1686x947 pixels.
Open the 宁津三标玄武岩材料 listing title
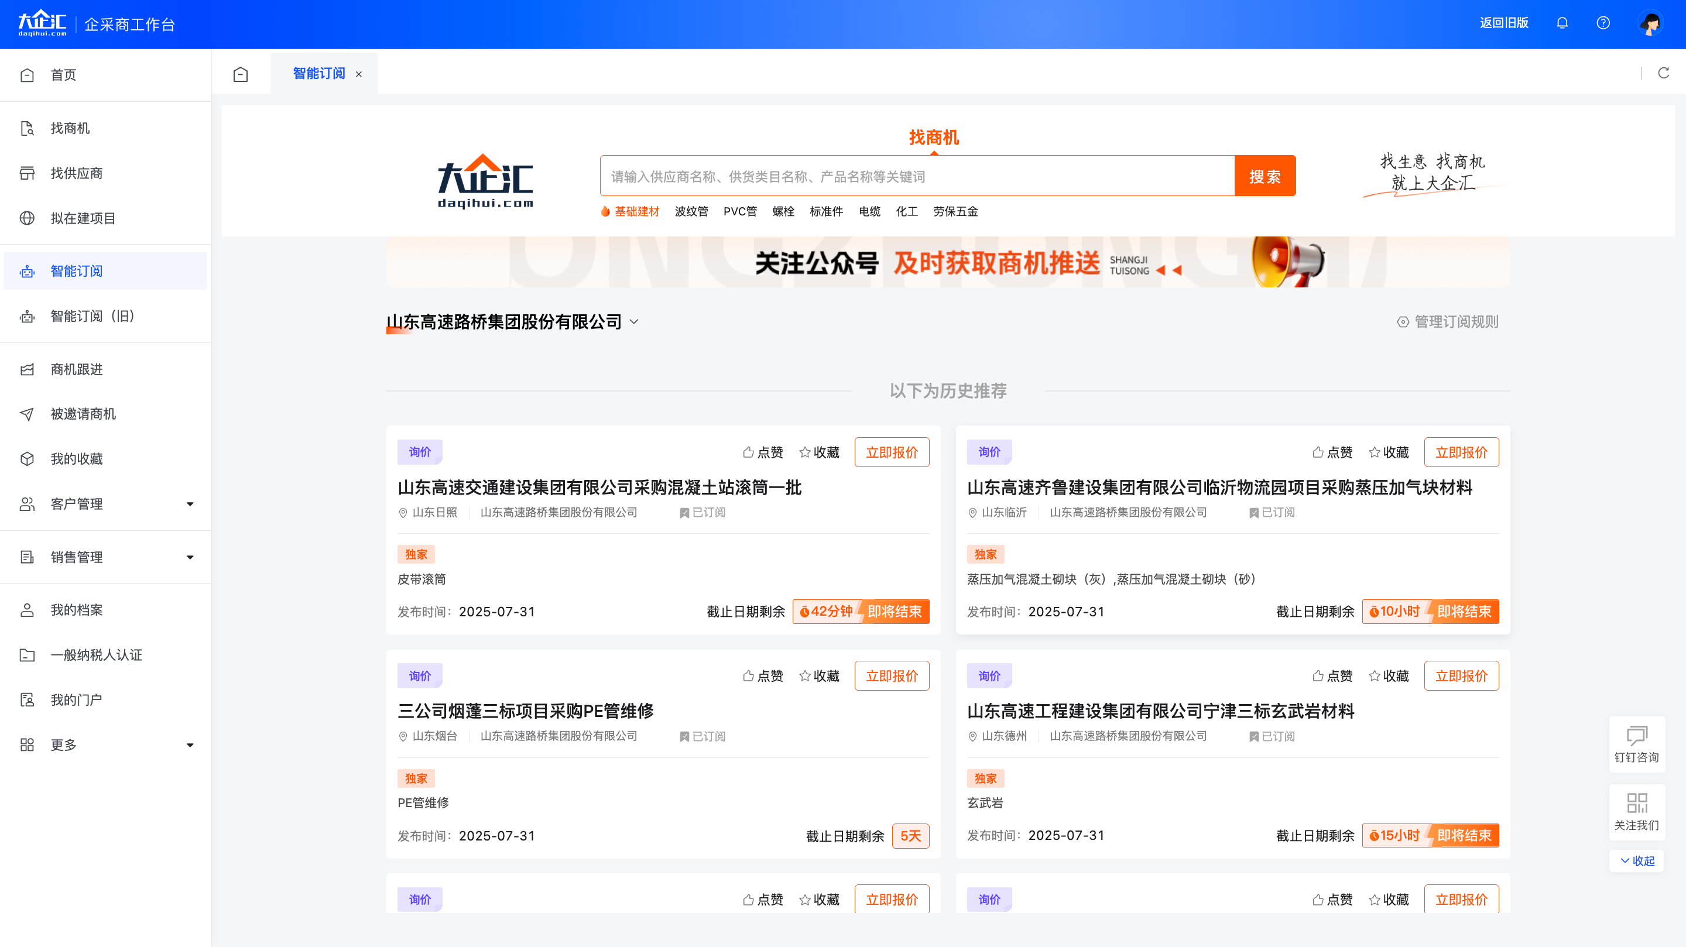click(1160, 712)
